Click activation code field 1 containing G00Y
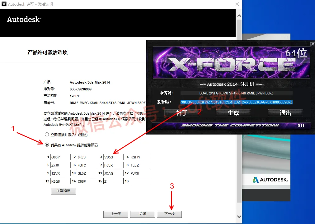The image size is (315, 224). pyautogui.click(x=60, y=157)
